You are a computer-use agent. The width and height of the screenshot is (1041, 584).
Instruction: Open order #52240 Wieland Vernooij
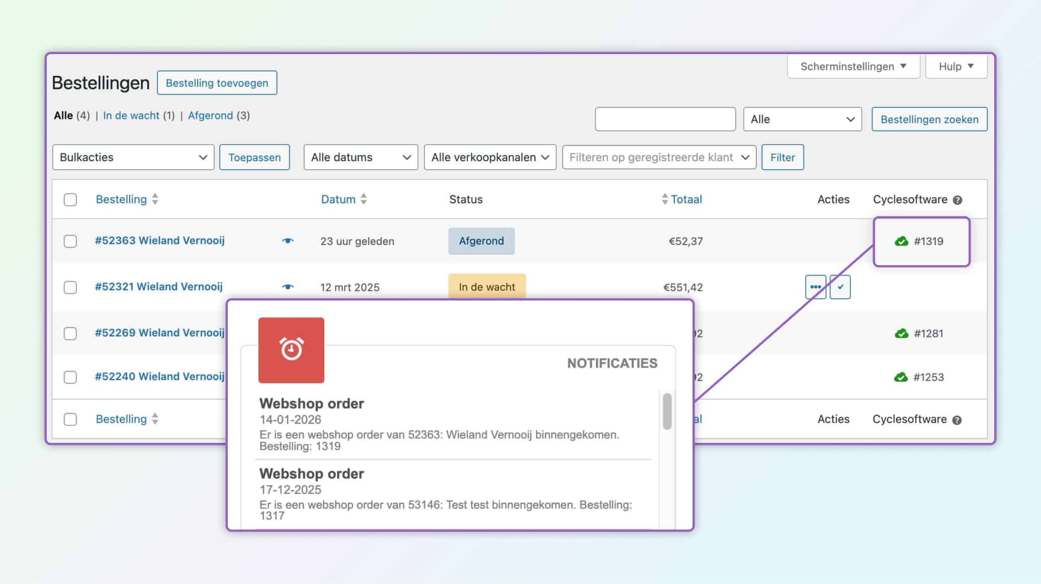[x=159, y=377]
